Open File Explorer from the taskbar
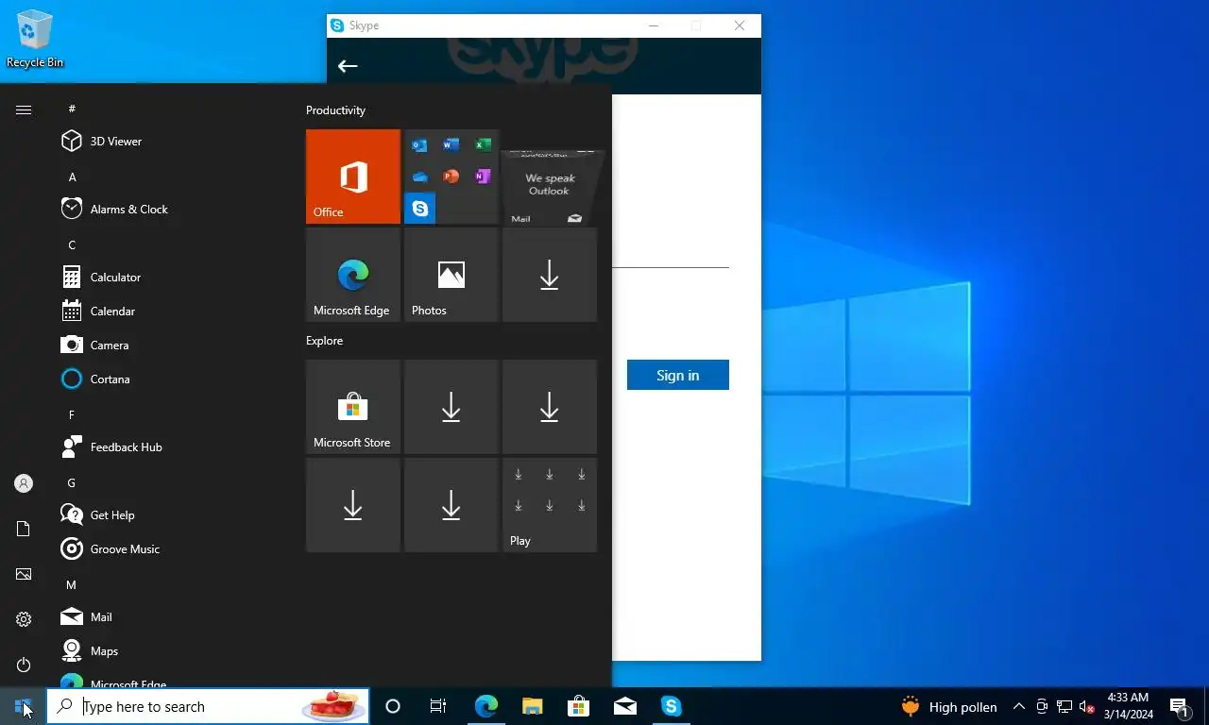Image resolution: width=1209 pixels, height=725 pixels. (532, 706)
